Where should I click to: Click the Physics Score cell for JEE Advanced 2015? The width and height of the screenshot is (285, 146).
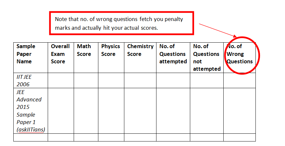111,110
